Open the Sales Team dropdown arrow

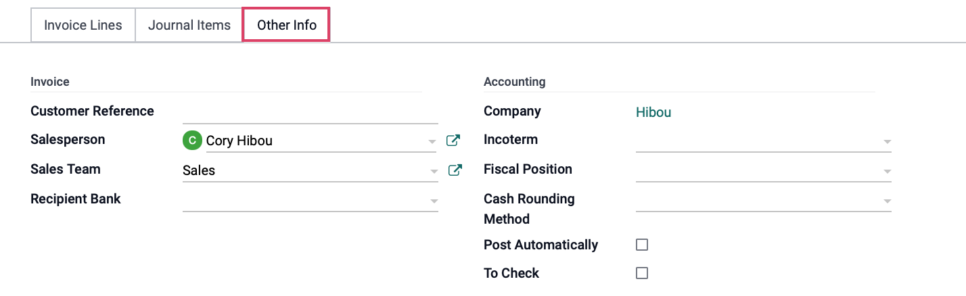click(x=434, y=172)
